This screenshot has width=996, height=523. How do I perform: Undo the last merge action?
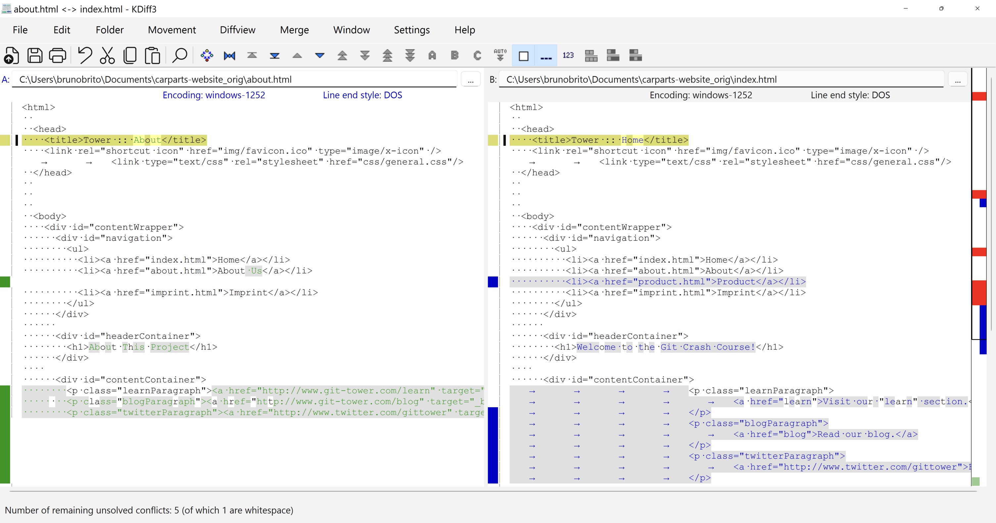85,55
